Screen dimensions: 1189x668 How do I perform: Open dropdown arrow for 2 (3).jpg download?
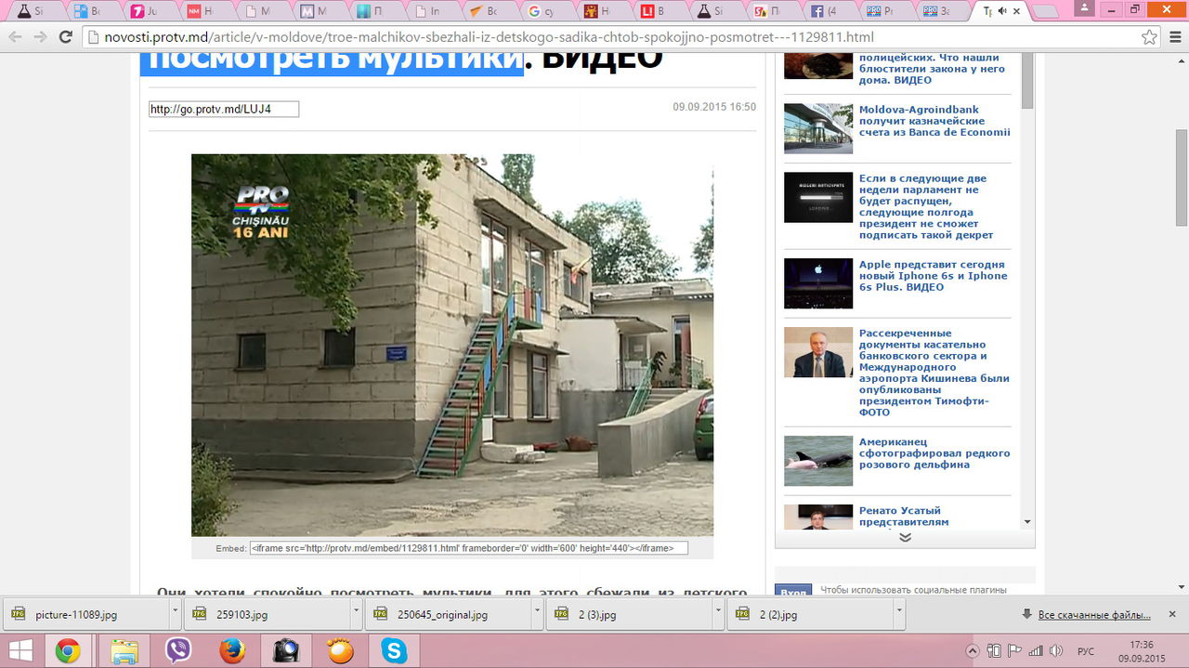[721, 614]
